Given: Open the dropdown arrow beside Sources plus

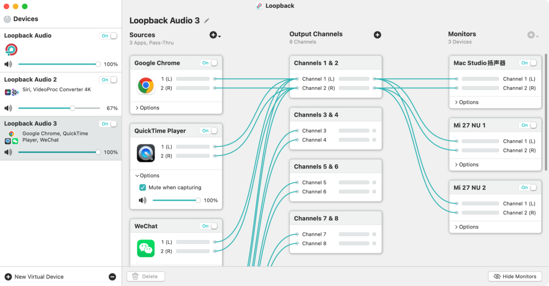Looking at the screenshot, I should point(220,36).
